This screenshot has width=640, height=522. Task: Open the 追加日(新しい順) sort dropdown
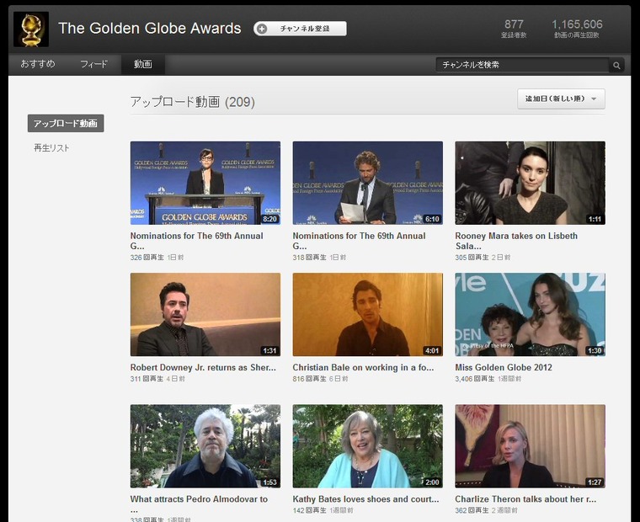561,99
